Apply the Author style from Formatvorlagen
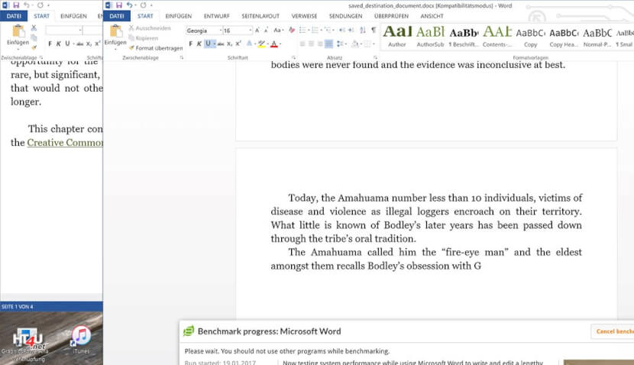This screenshot has height=365, width=634. point(397,37)
